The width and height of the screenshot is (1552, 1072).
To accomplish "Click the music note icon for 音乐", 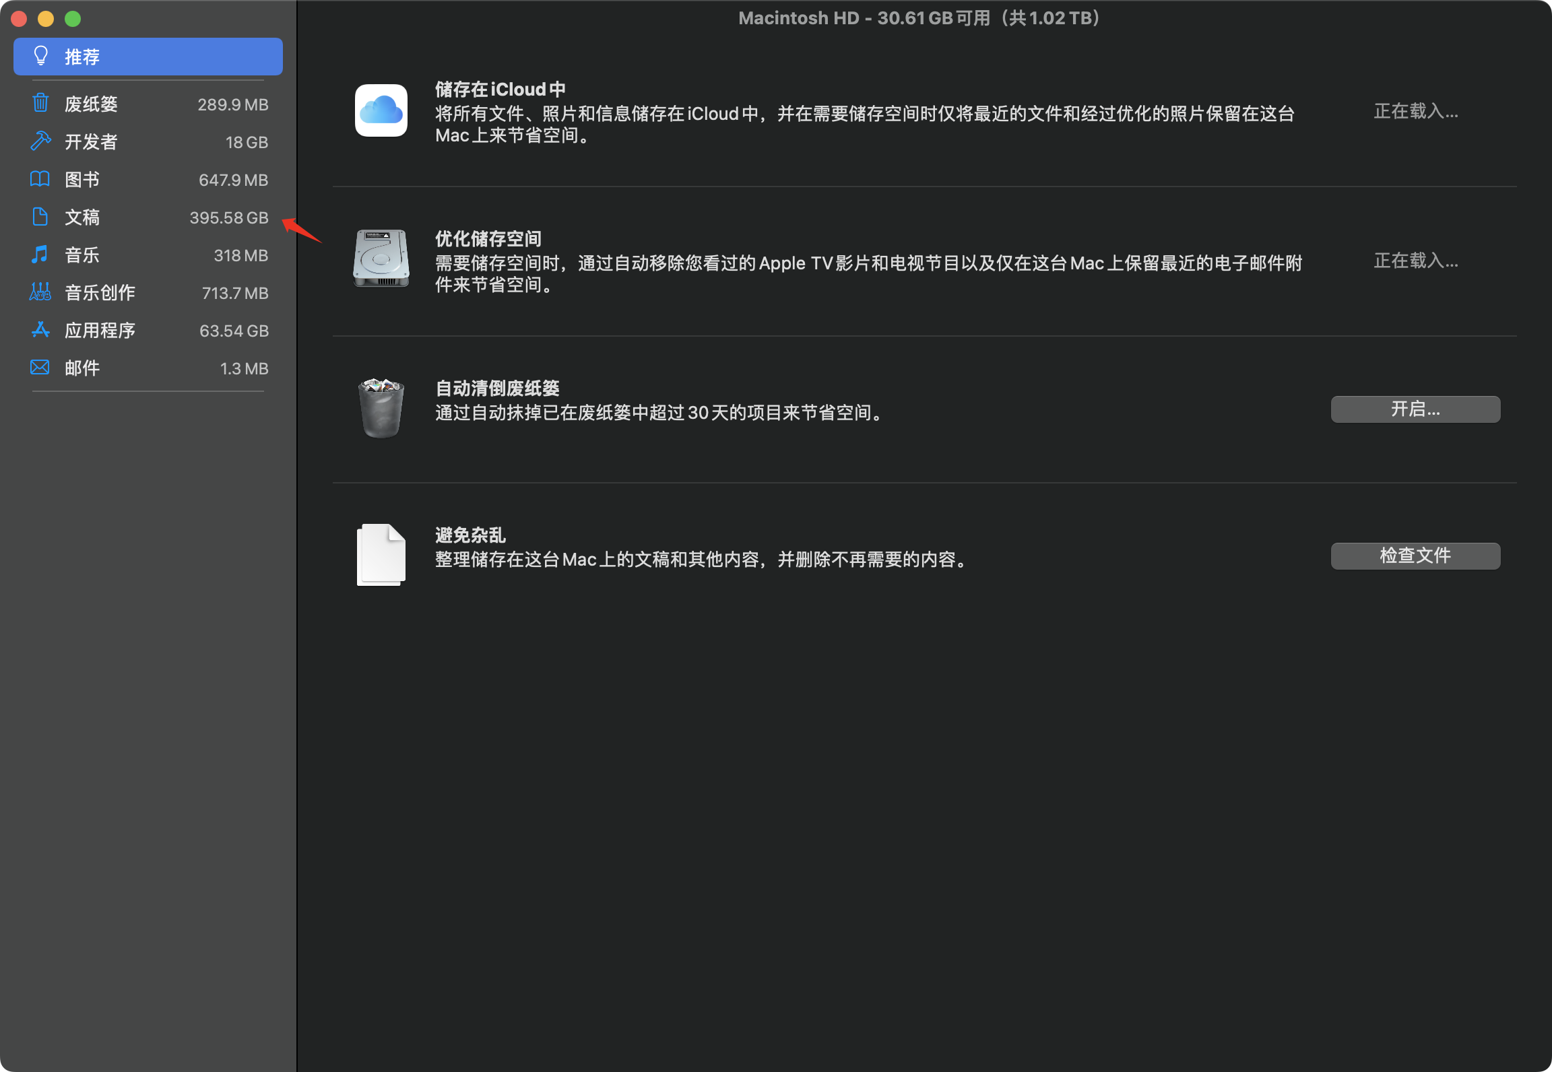I will pyautogui.click(x=40, y=254).
